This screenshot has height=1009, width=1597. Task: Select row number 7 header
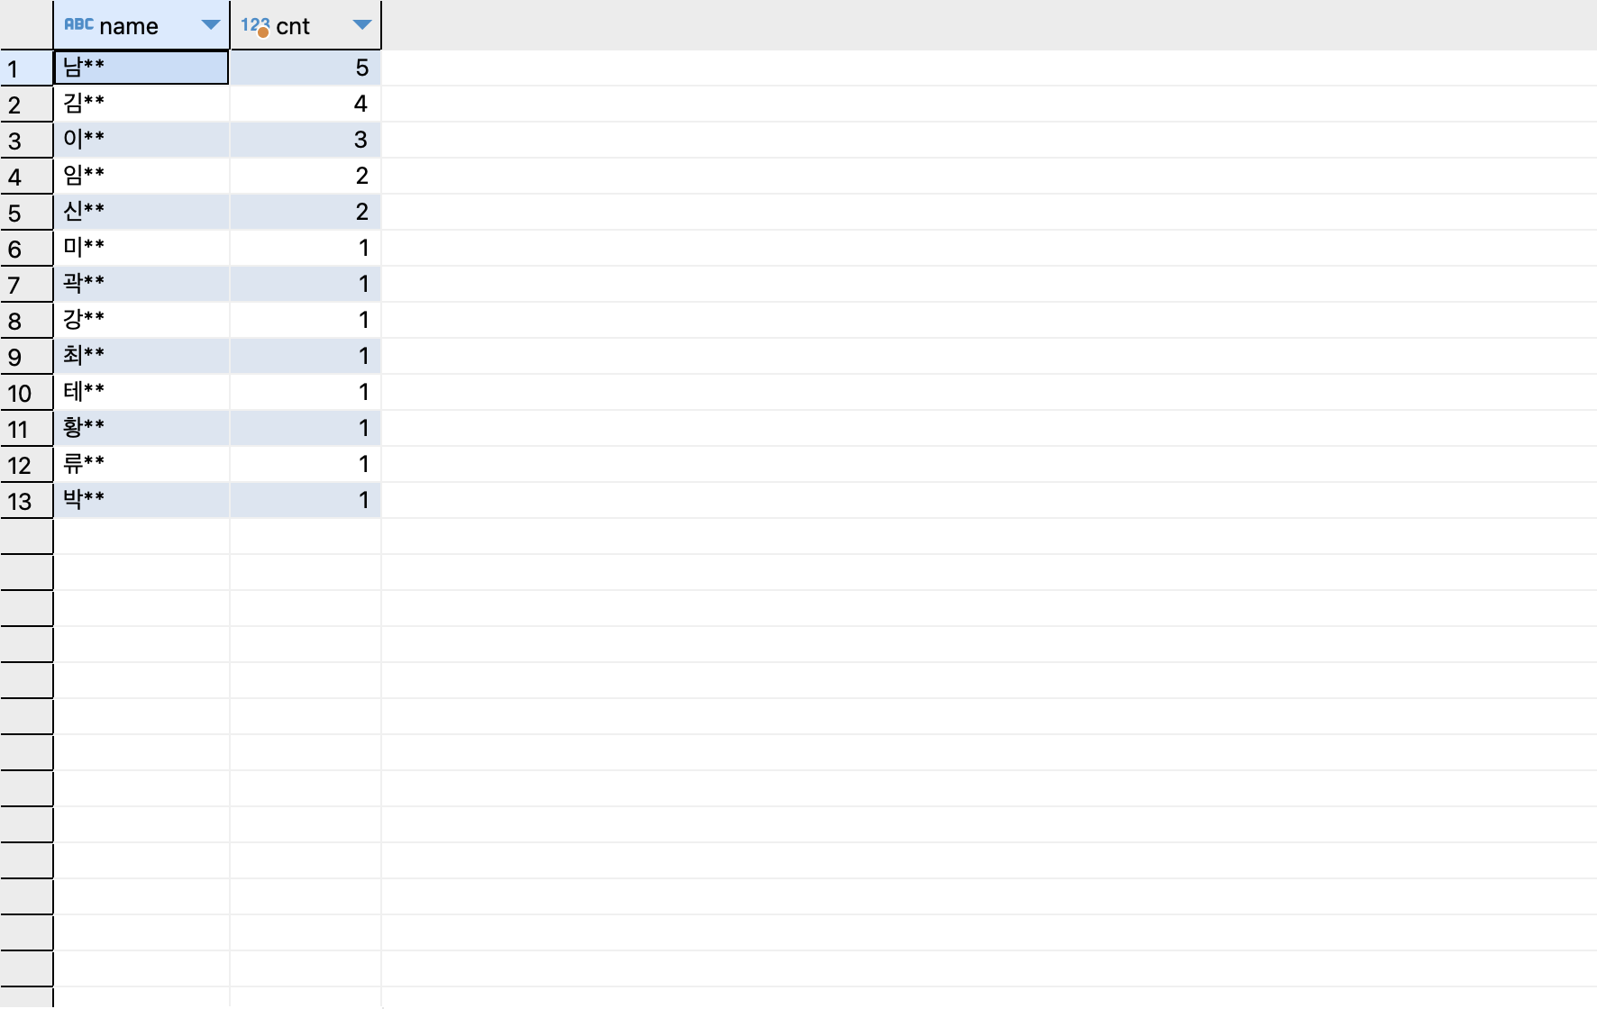[x=26, y=285]
